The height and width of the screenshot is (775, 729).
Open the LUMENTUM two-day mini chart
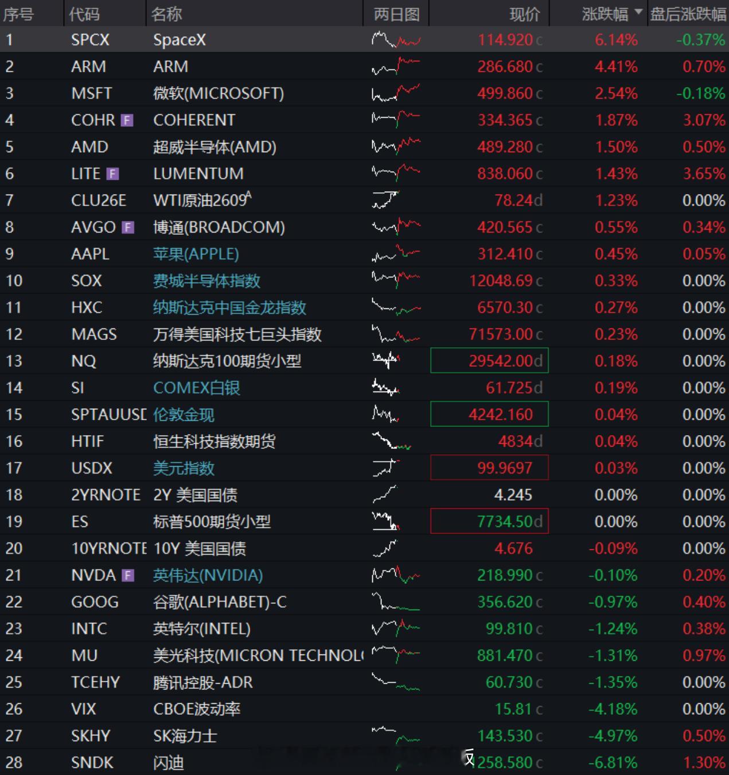[x=396, y=173]
